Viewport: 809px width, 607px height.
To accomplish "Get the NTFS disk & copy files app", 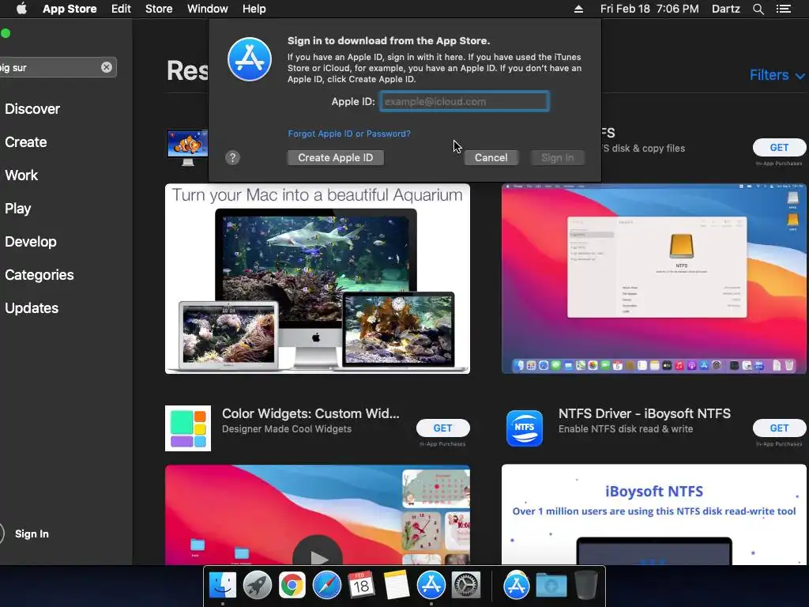I will 779,148.
